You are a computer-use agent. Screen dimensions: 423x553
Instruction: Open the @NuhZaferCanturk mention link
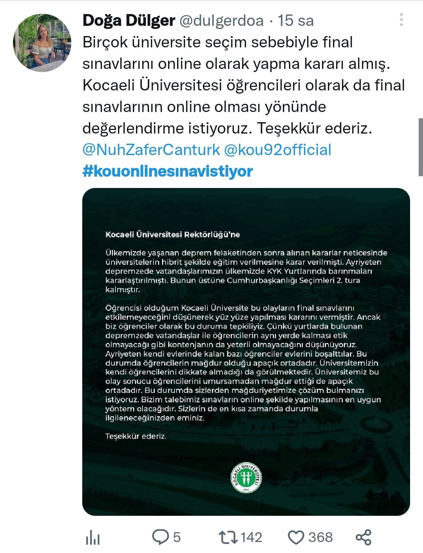[x=151, y=150]
